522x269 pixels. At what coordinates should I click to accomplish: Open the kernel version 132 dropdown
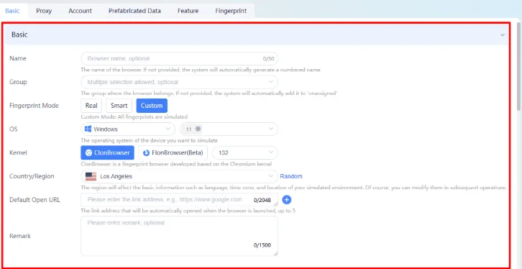(244, 152)
